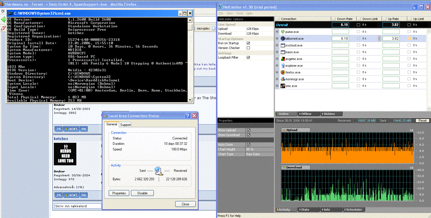Toggle the Auto Zoom checkbox

coord(248,144)
